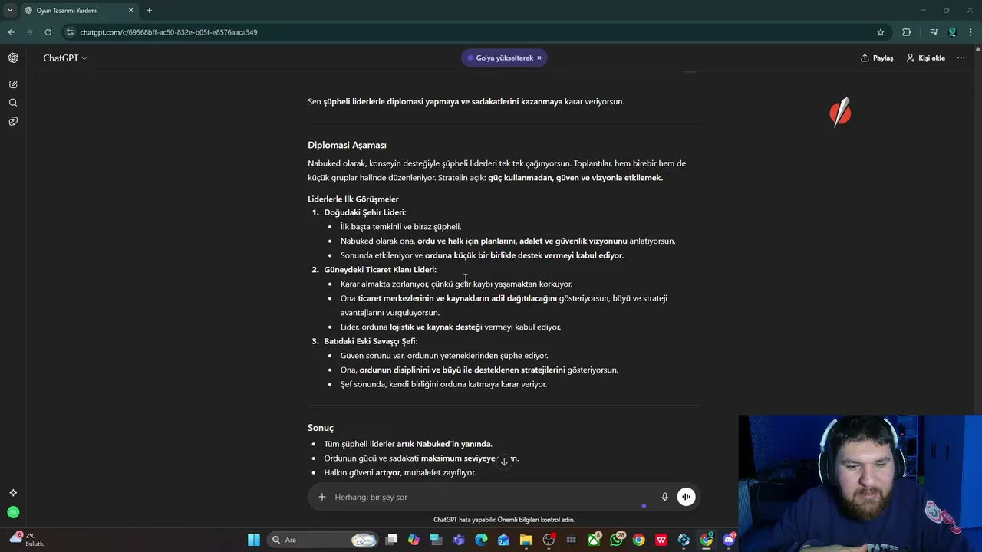Open Outlook from the taskbar
This screenshot has width=982, height=552.
(503, 540)
